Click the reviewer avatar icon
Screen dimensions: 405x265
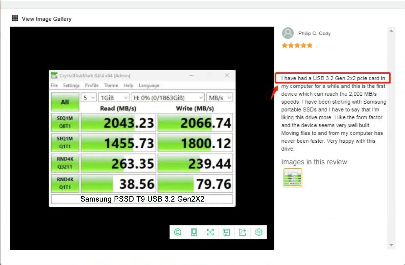click(288, 33)
